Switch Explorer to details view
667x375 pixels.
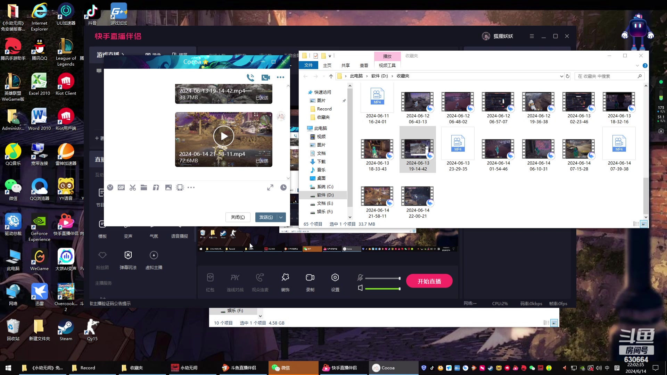point(636,224)
